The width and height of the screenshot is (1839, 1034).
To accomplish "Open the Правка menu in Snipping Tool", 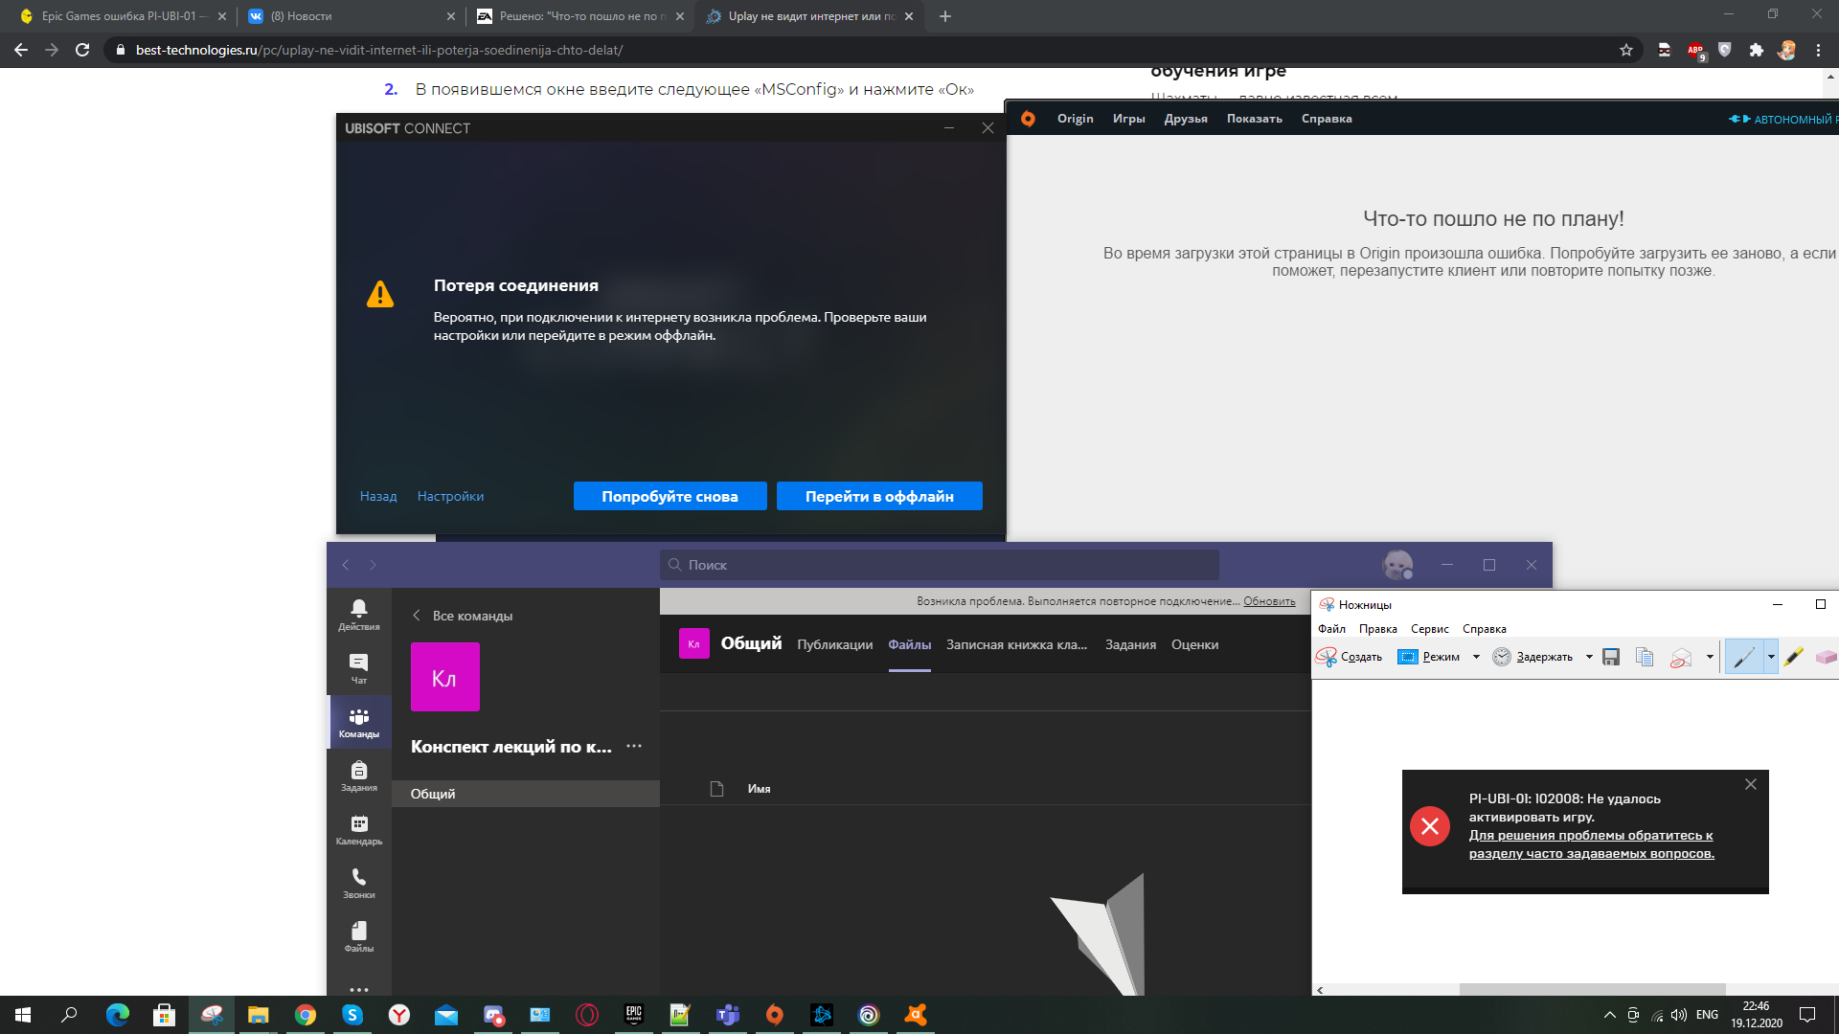I will pyautogui.click(x=1377, y=629).
